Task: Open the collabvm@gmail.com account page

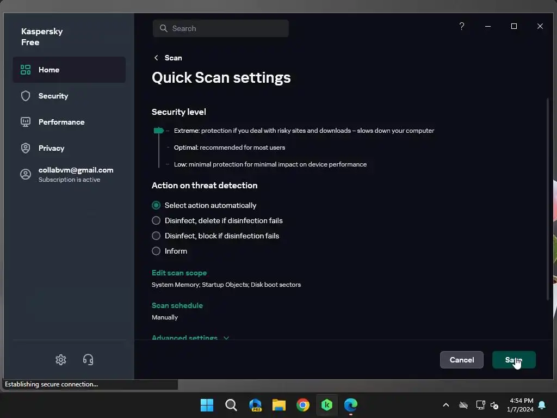Action: 69,174
